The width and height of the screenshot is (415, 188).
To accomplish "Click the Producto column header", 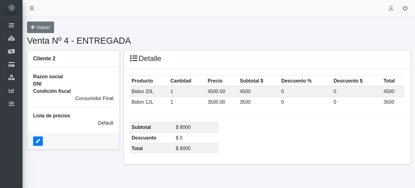I will (142, 81).
